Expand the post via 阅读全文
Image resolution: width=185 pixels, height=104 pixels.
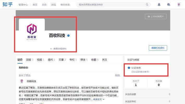(x=99, y=99)
